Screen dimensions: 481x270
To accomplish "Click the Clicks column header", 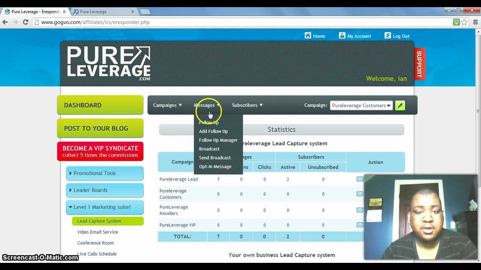I will pyautogui.click(x=265, y=167).
